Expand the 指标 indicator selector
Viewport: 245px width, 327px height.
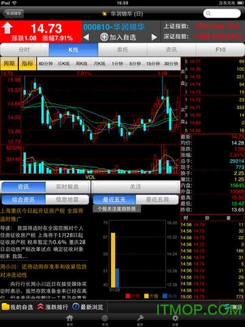27,63
